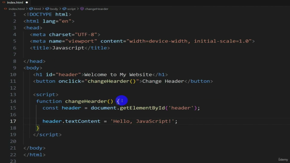Click "Welcome to My Website" heading text
Image resolution: width=290 pixels, height=163 pixels.
[118, 74]
